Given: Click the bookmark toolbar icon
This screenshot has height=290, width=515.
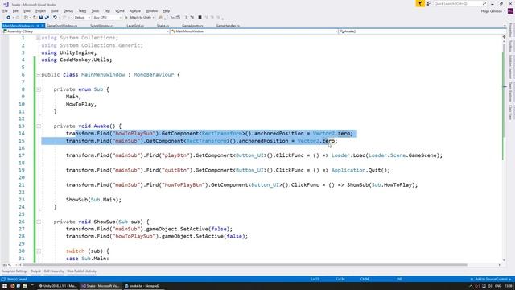Looking at the screenshot, I should pyautogui.click(x=200, y=18).
